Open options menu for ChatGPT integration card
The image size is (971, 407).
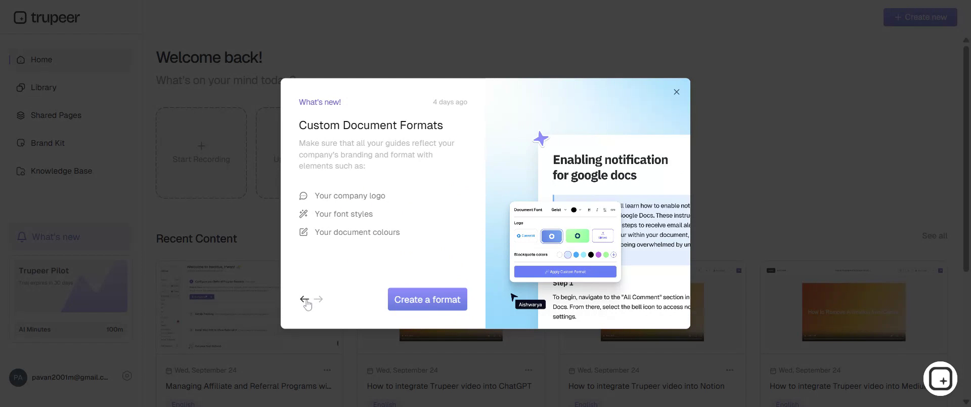(528, 370)
